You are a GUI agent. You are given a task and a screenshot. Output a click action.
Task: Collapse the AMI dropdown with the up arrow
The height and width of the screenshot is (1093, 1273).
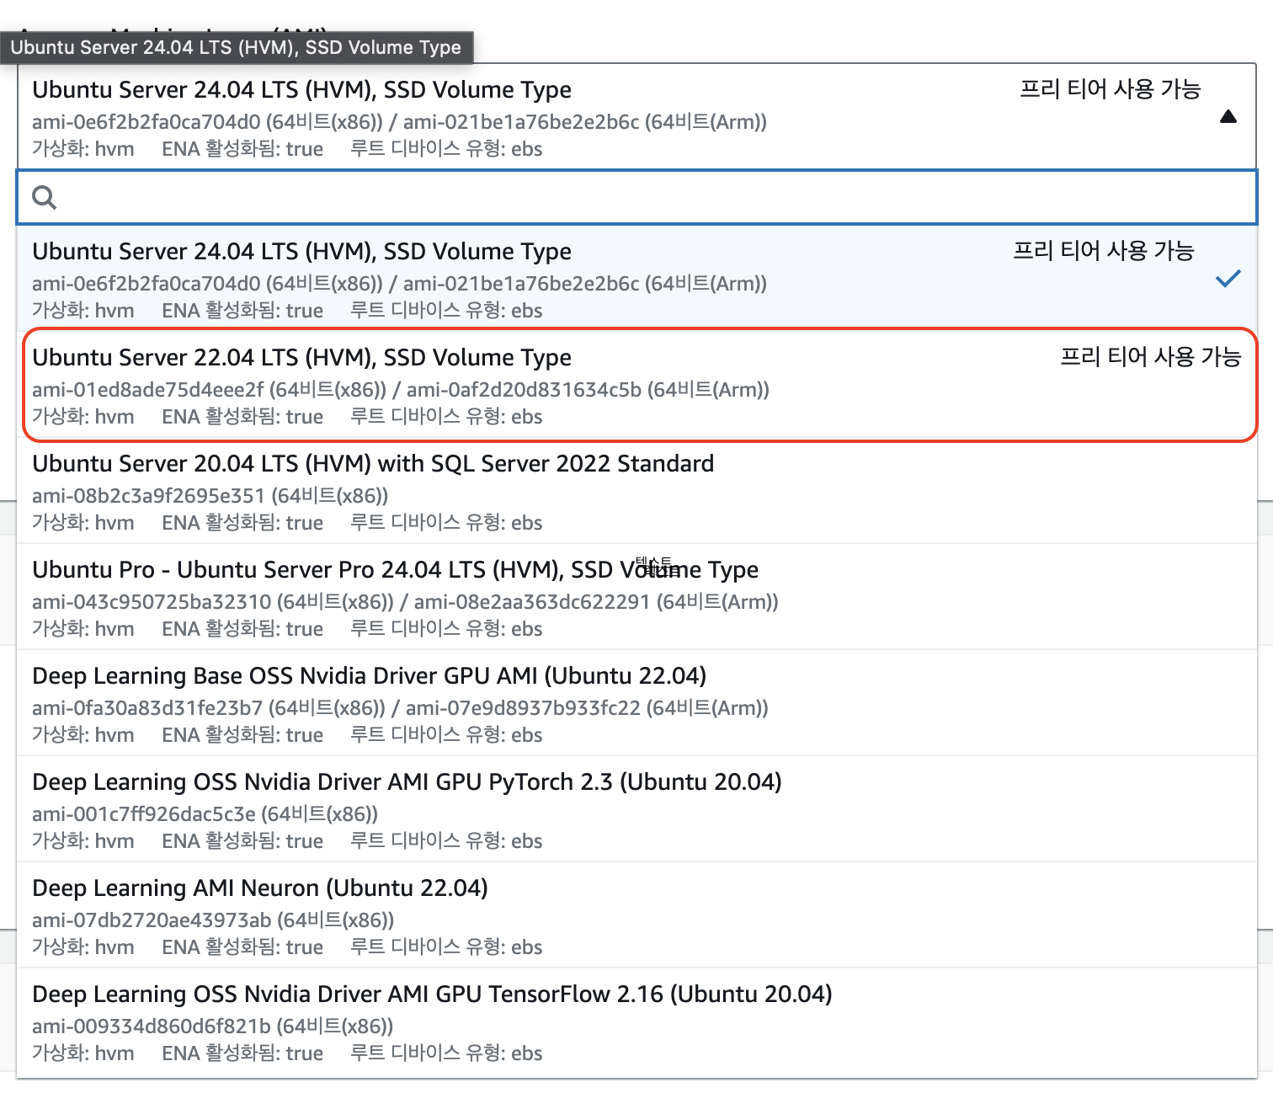1228,117
